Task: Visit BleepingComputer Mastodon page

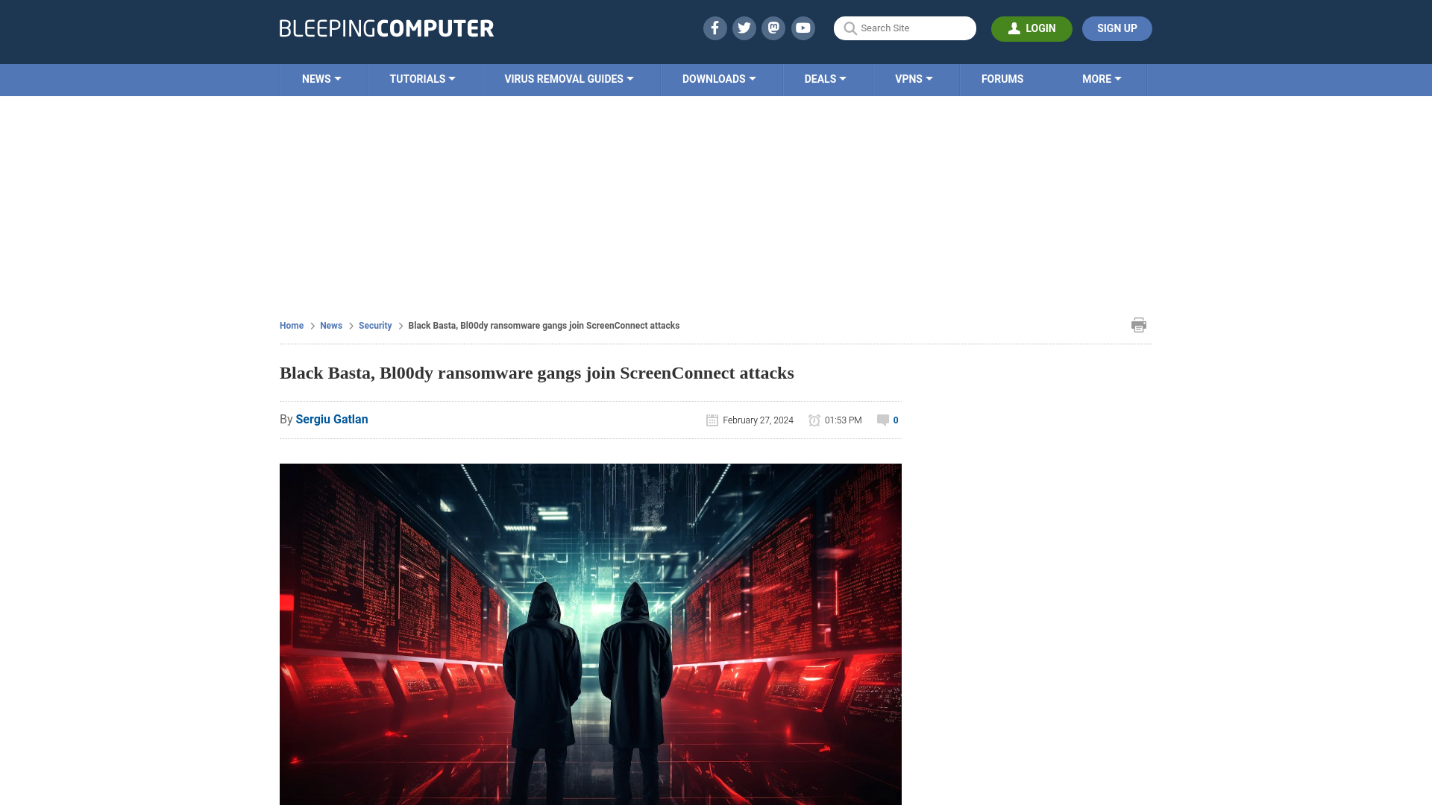Action: click(774, 28)
